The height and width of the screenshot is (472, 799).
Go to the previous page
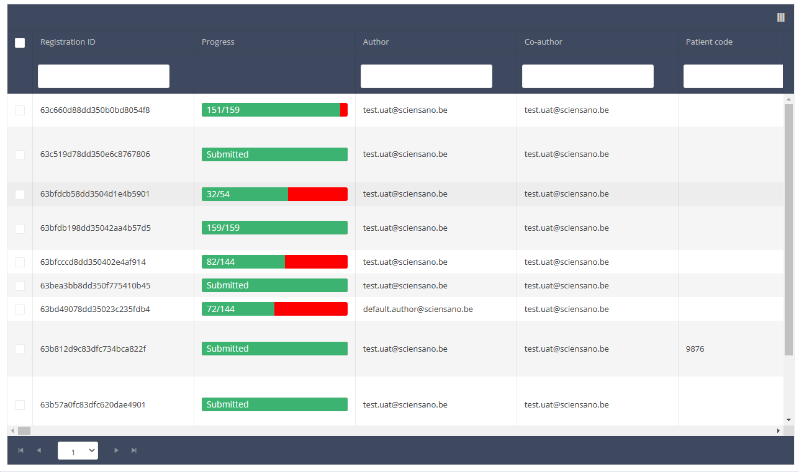(38, 450)
